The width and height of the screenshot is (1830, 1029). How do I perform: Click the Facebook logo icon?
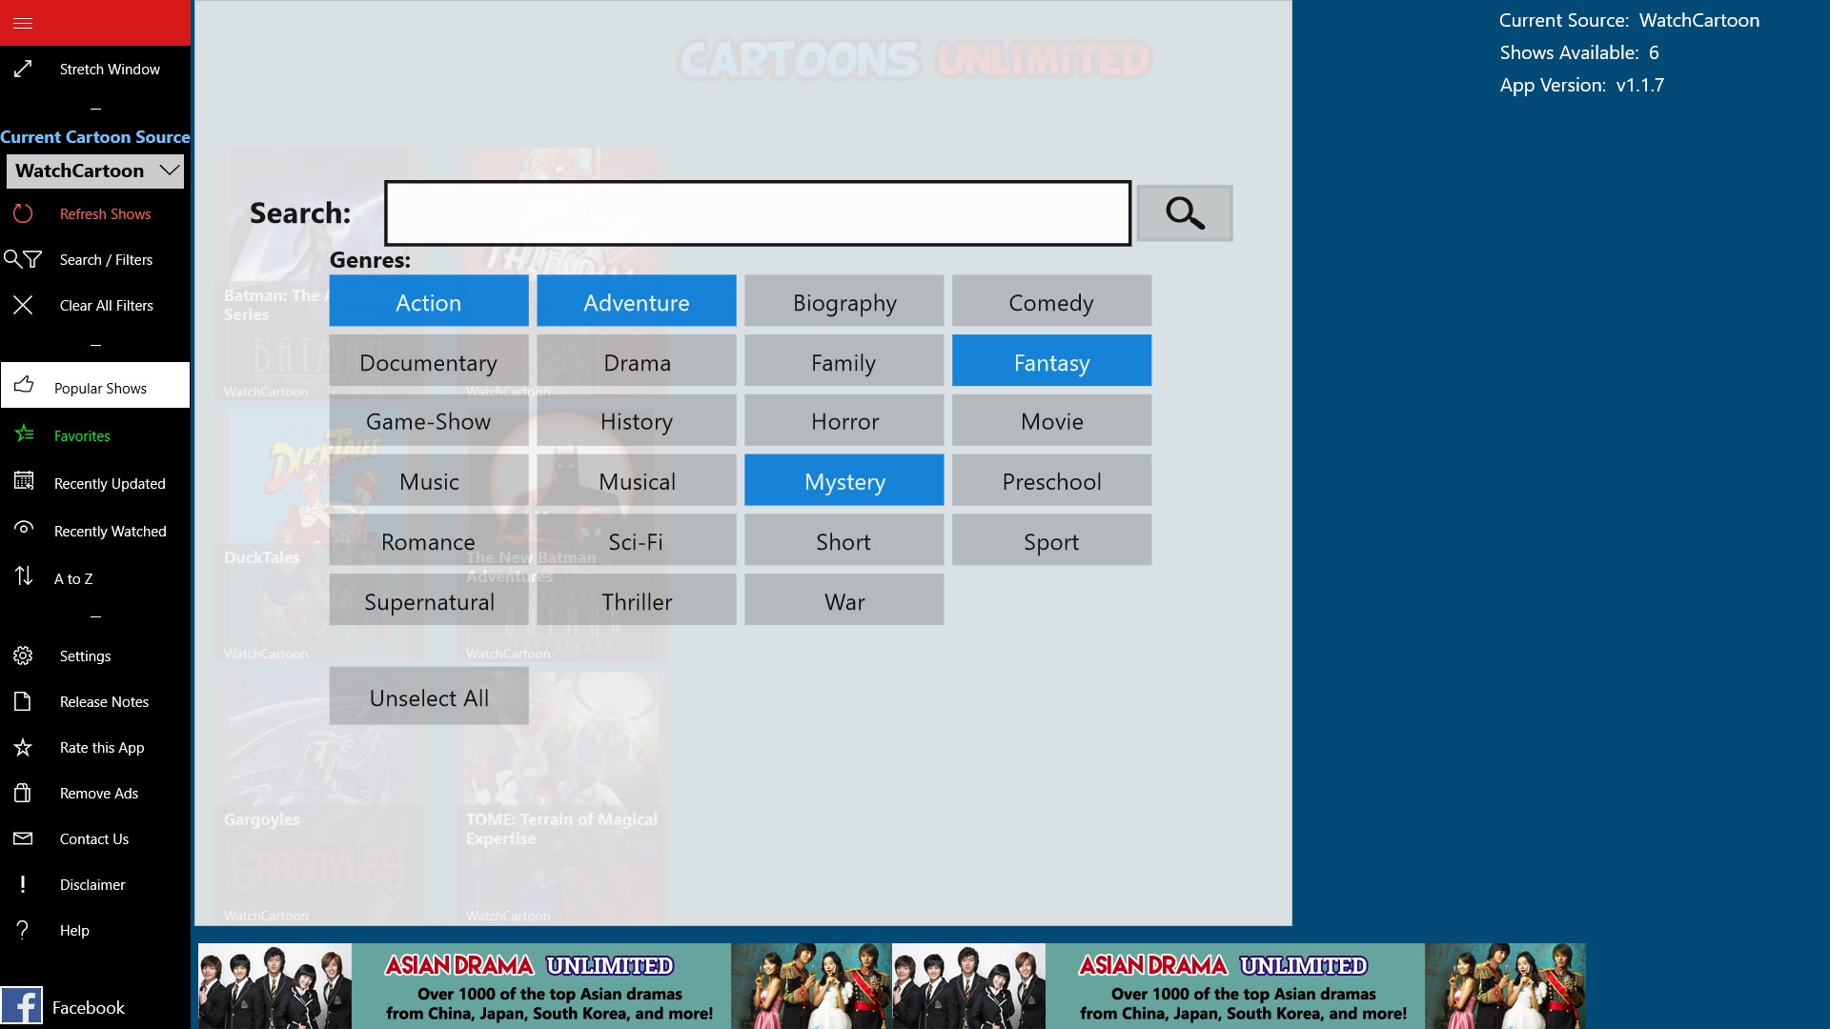tap(21, 1006)
